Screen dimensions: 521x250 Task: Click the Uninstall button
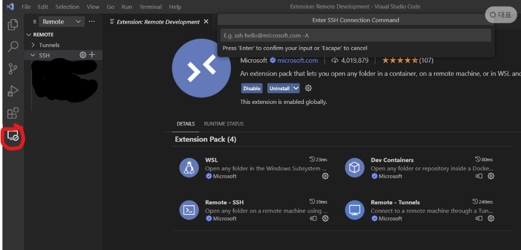pyautogui.click(x=280, y=88)
